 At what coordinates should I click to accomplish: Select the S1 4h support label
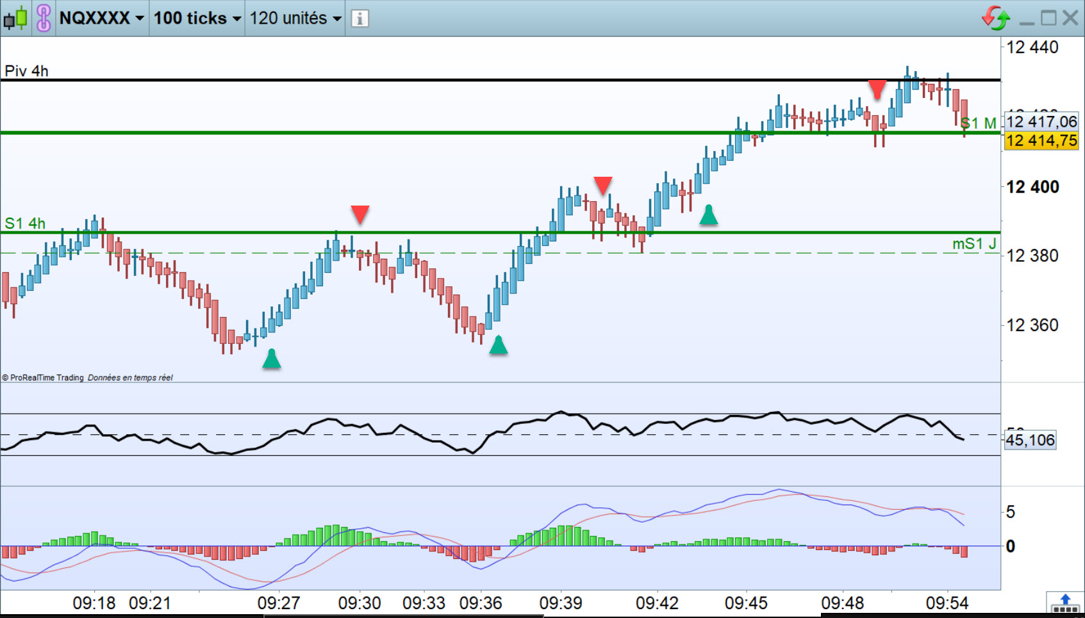point(25,223)
